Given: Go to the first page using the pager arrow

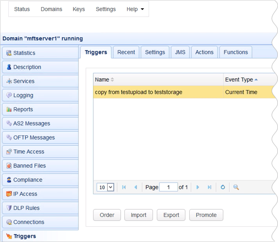Looking at the screenshot, I should 124,187.
